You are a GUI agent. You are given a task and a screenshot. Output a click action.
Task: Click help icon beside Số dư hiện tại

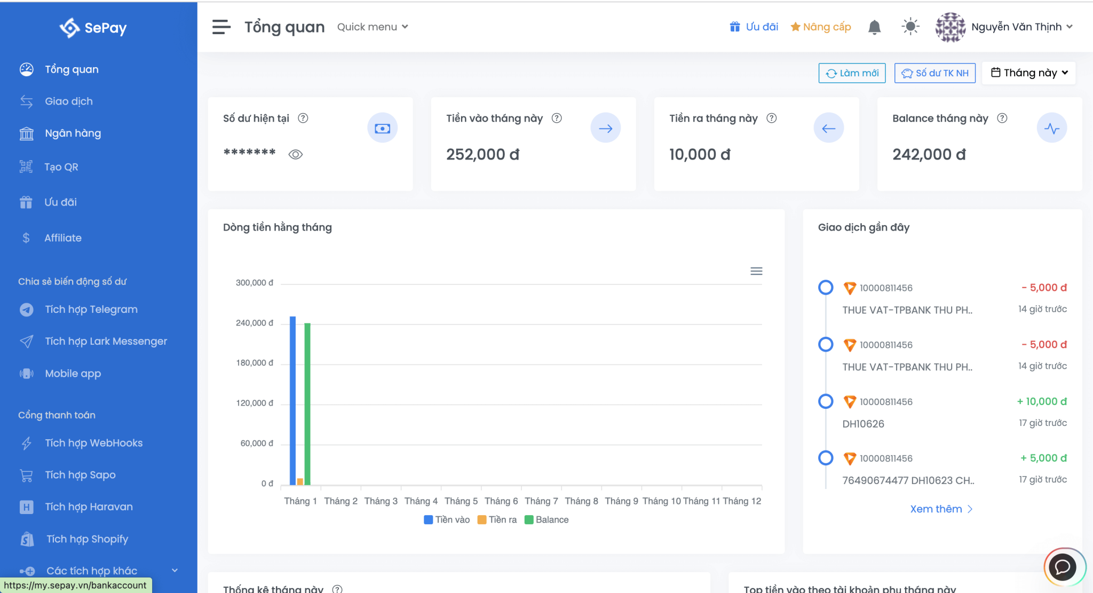point(303,118)
